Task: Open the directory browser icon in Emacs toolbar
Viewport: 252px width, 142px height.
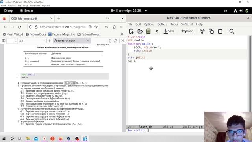Action: click(x=148, y=31)
